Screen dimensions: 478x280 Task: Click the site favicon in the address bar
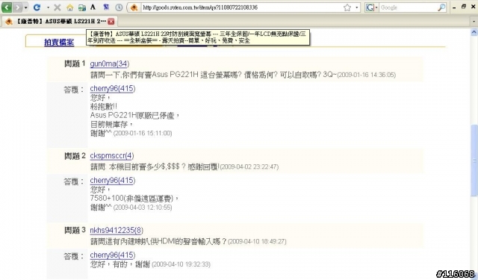click(134, 7)
